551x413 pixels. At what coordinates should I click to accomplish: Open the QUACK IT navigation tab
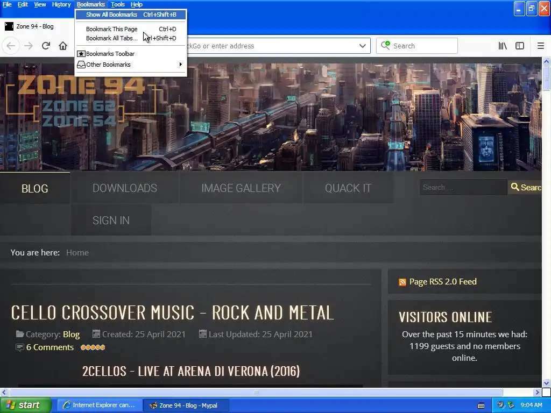click(348, 188)
